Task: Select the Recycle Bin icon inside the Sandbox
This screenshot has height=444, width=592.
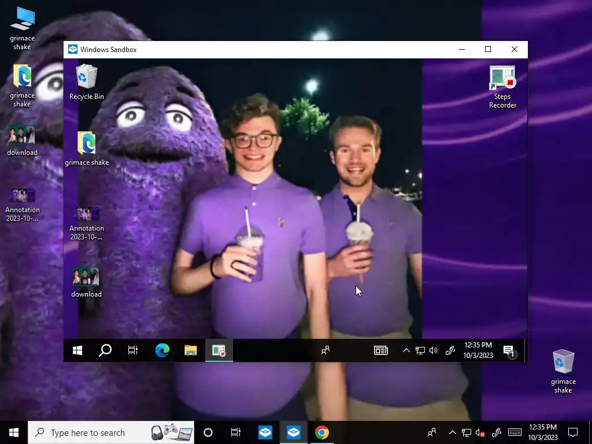Action: 87,82
